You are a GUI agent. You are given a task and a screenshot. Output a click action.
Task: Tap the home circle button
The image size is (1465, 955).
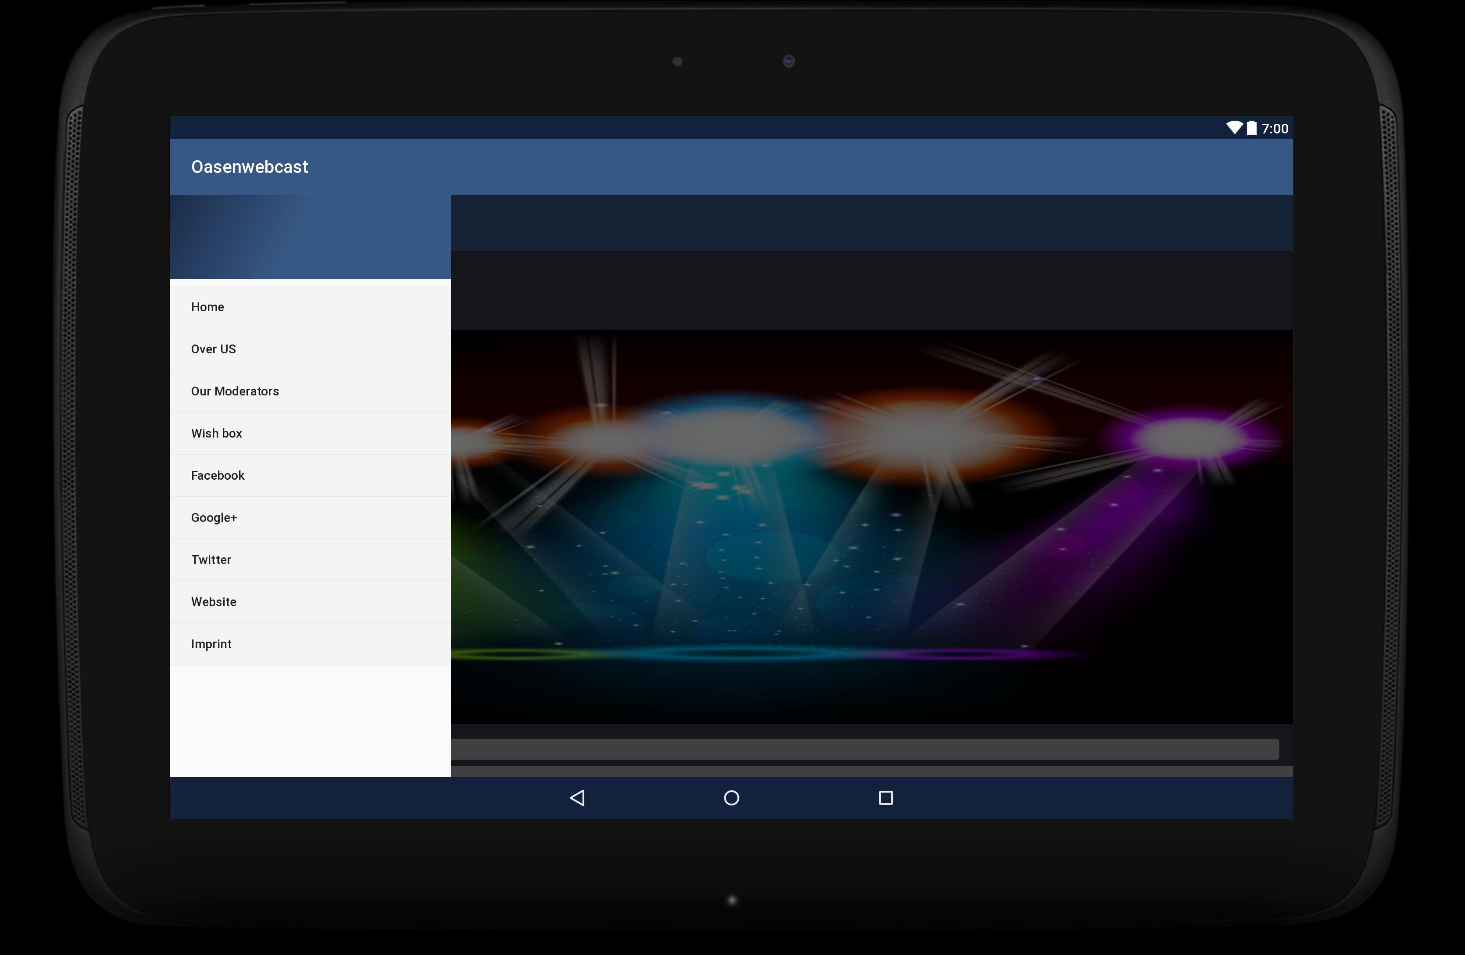[x=731, y=797]
